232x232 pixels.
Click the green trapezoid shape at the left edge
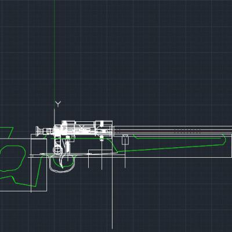6,133
